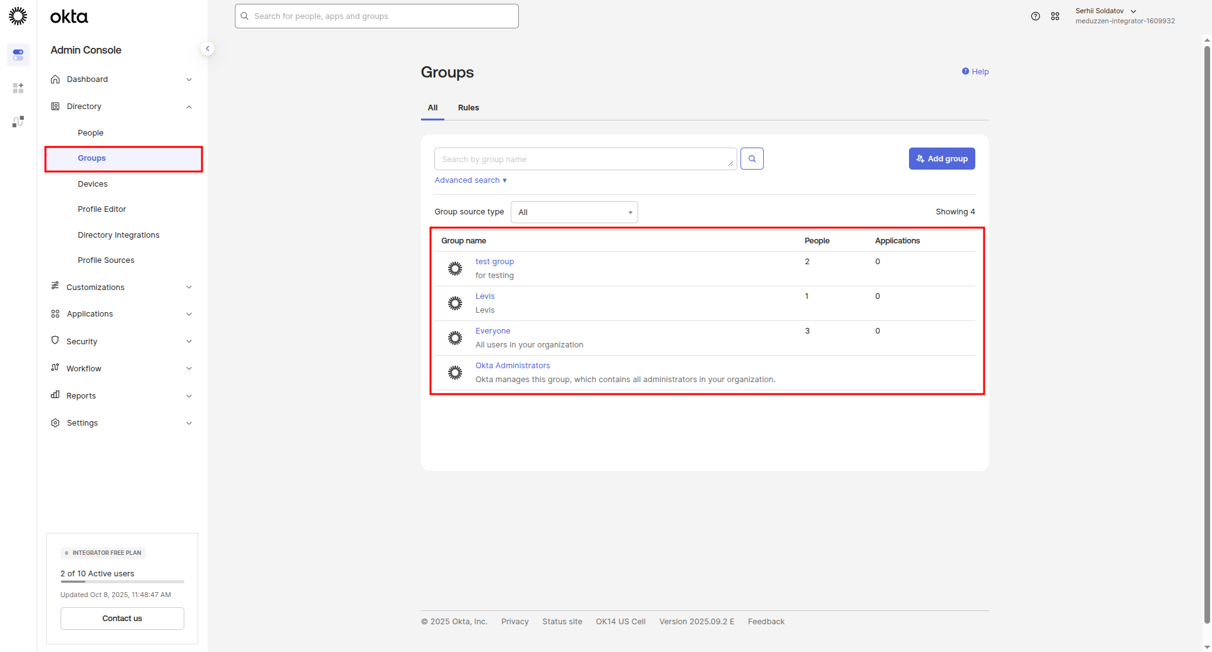Screen dimensions: 1212x652
Task: Click the magnifier icon in global search
Action: pos(245,16)
